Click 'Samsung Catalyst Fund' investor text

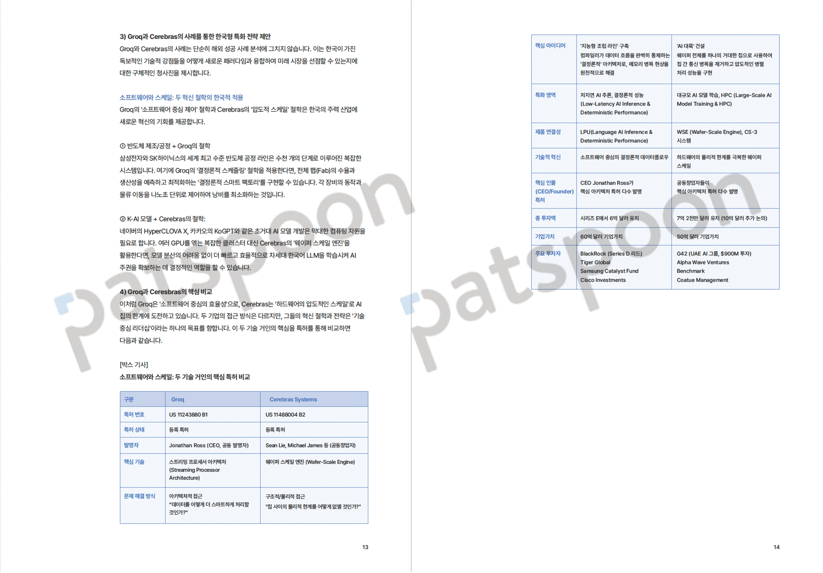[x=609, y=271]
